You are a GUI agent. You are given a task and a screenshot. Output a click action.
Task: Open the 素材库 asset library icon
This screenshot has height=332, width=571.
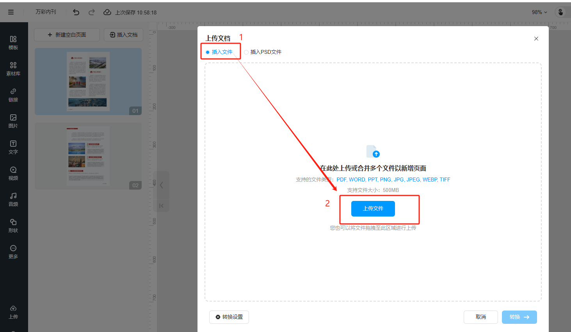(13, 69)
